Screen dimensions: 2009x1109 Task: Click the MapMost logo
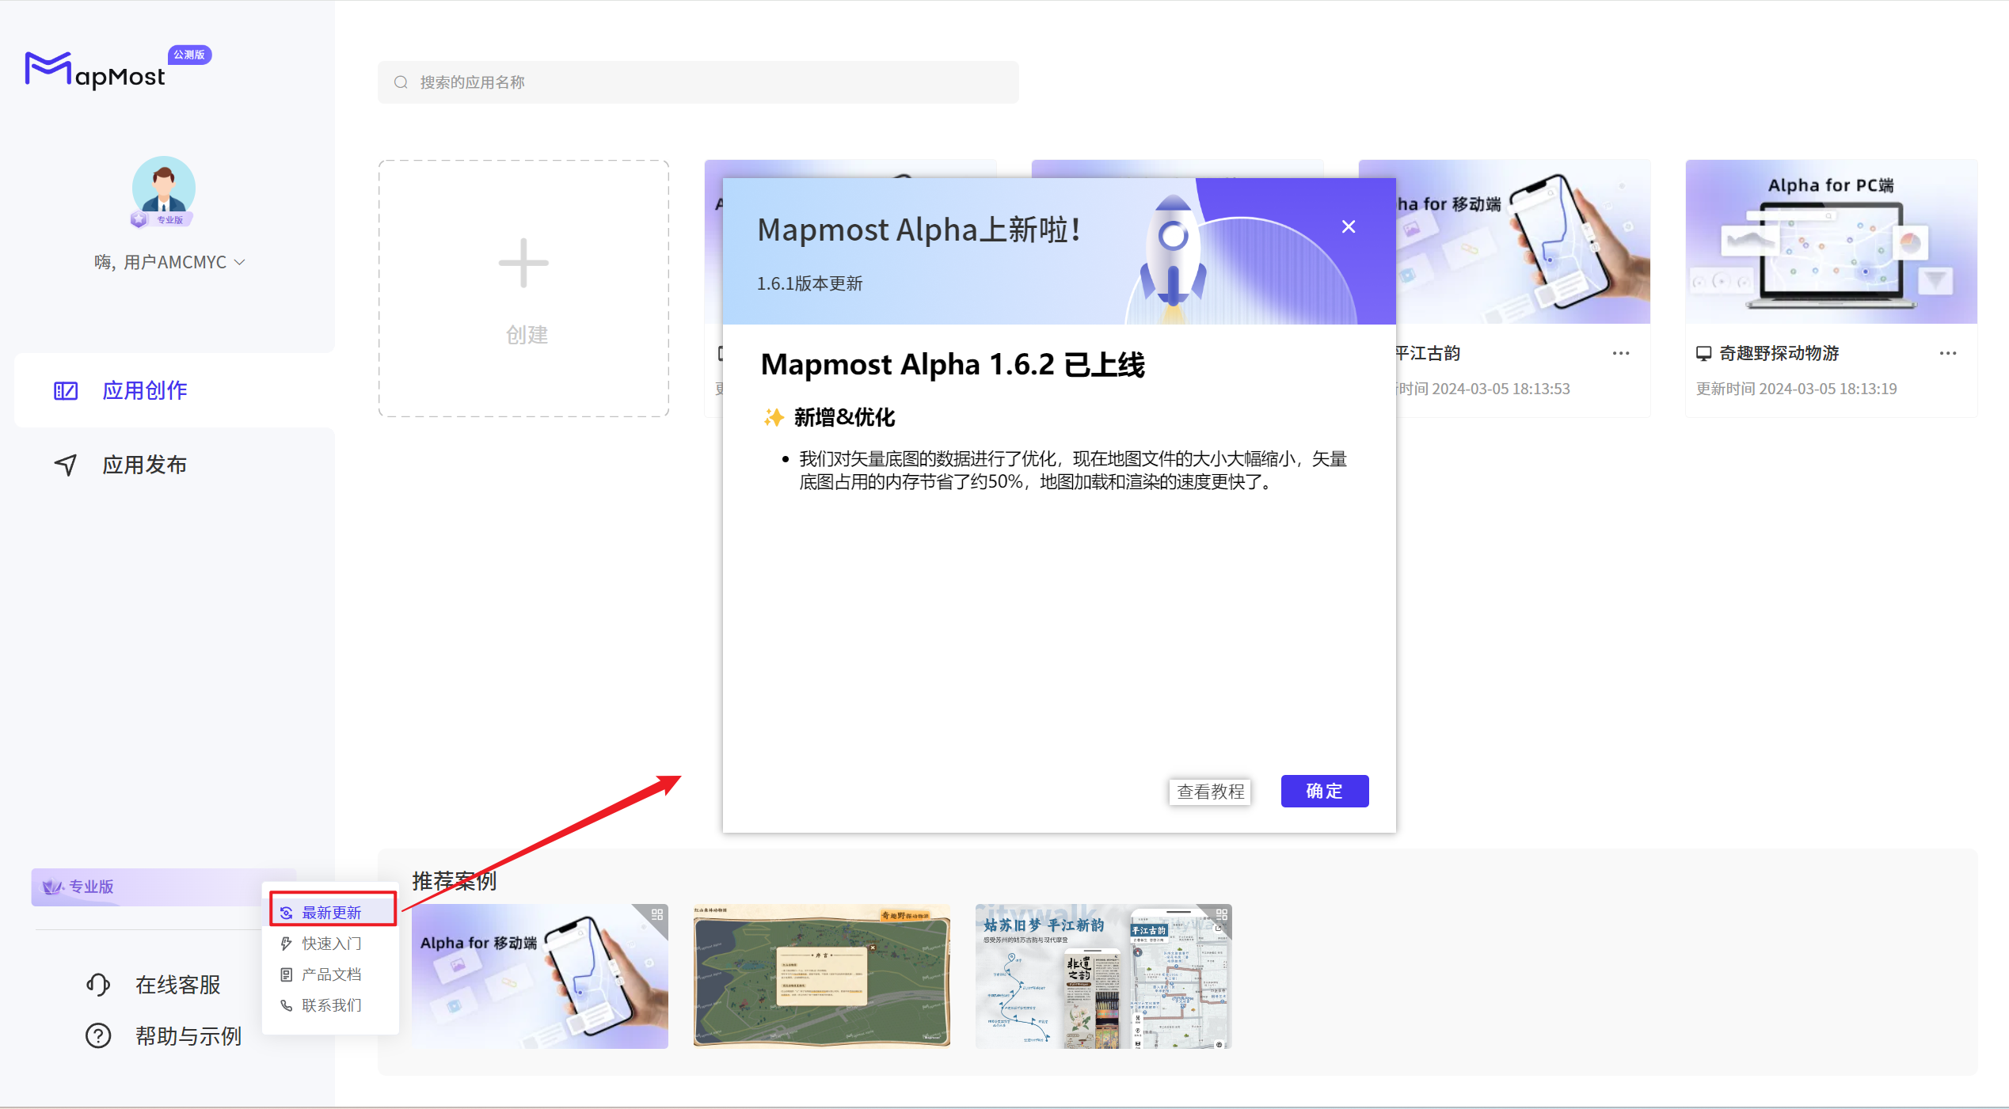click(x=95, y=71)
